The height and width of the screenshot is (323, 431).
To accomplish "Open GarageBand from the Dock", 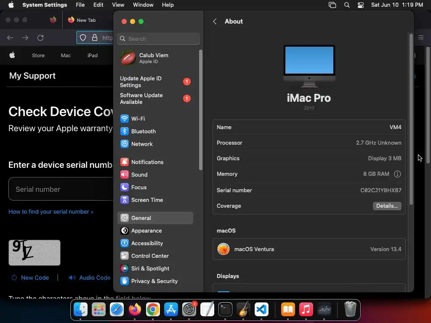I will [x=243, y=310].
